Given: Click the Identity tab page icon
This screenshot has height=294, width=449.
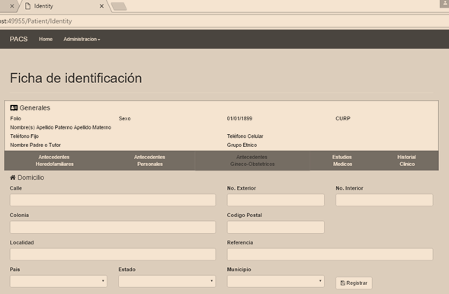Looking at the screenshot, I should pos(27,6).
